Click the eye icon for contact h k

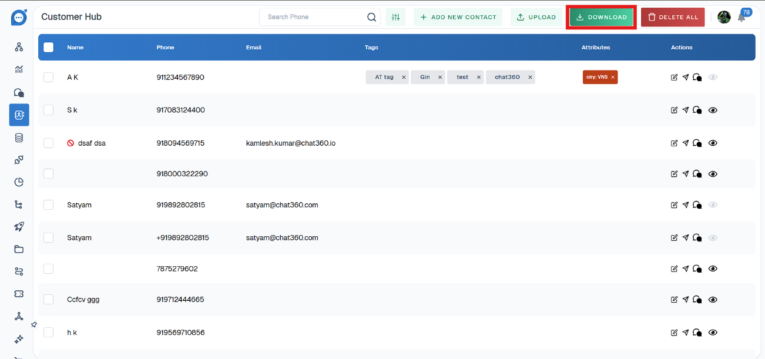713,333
